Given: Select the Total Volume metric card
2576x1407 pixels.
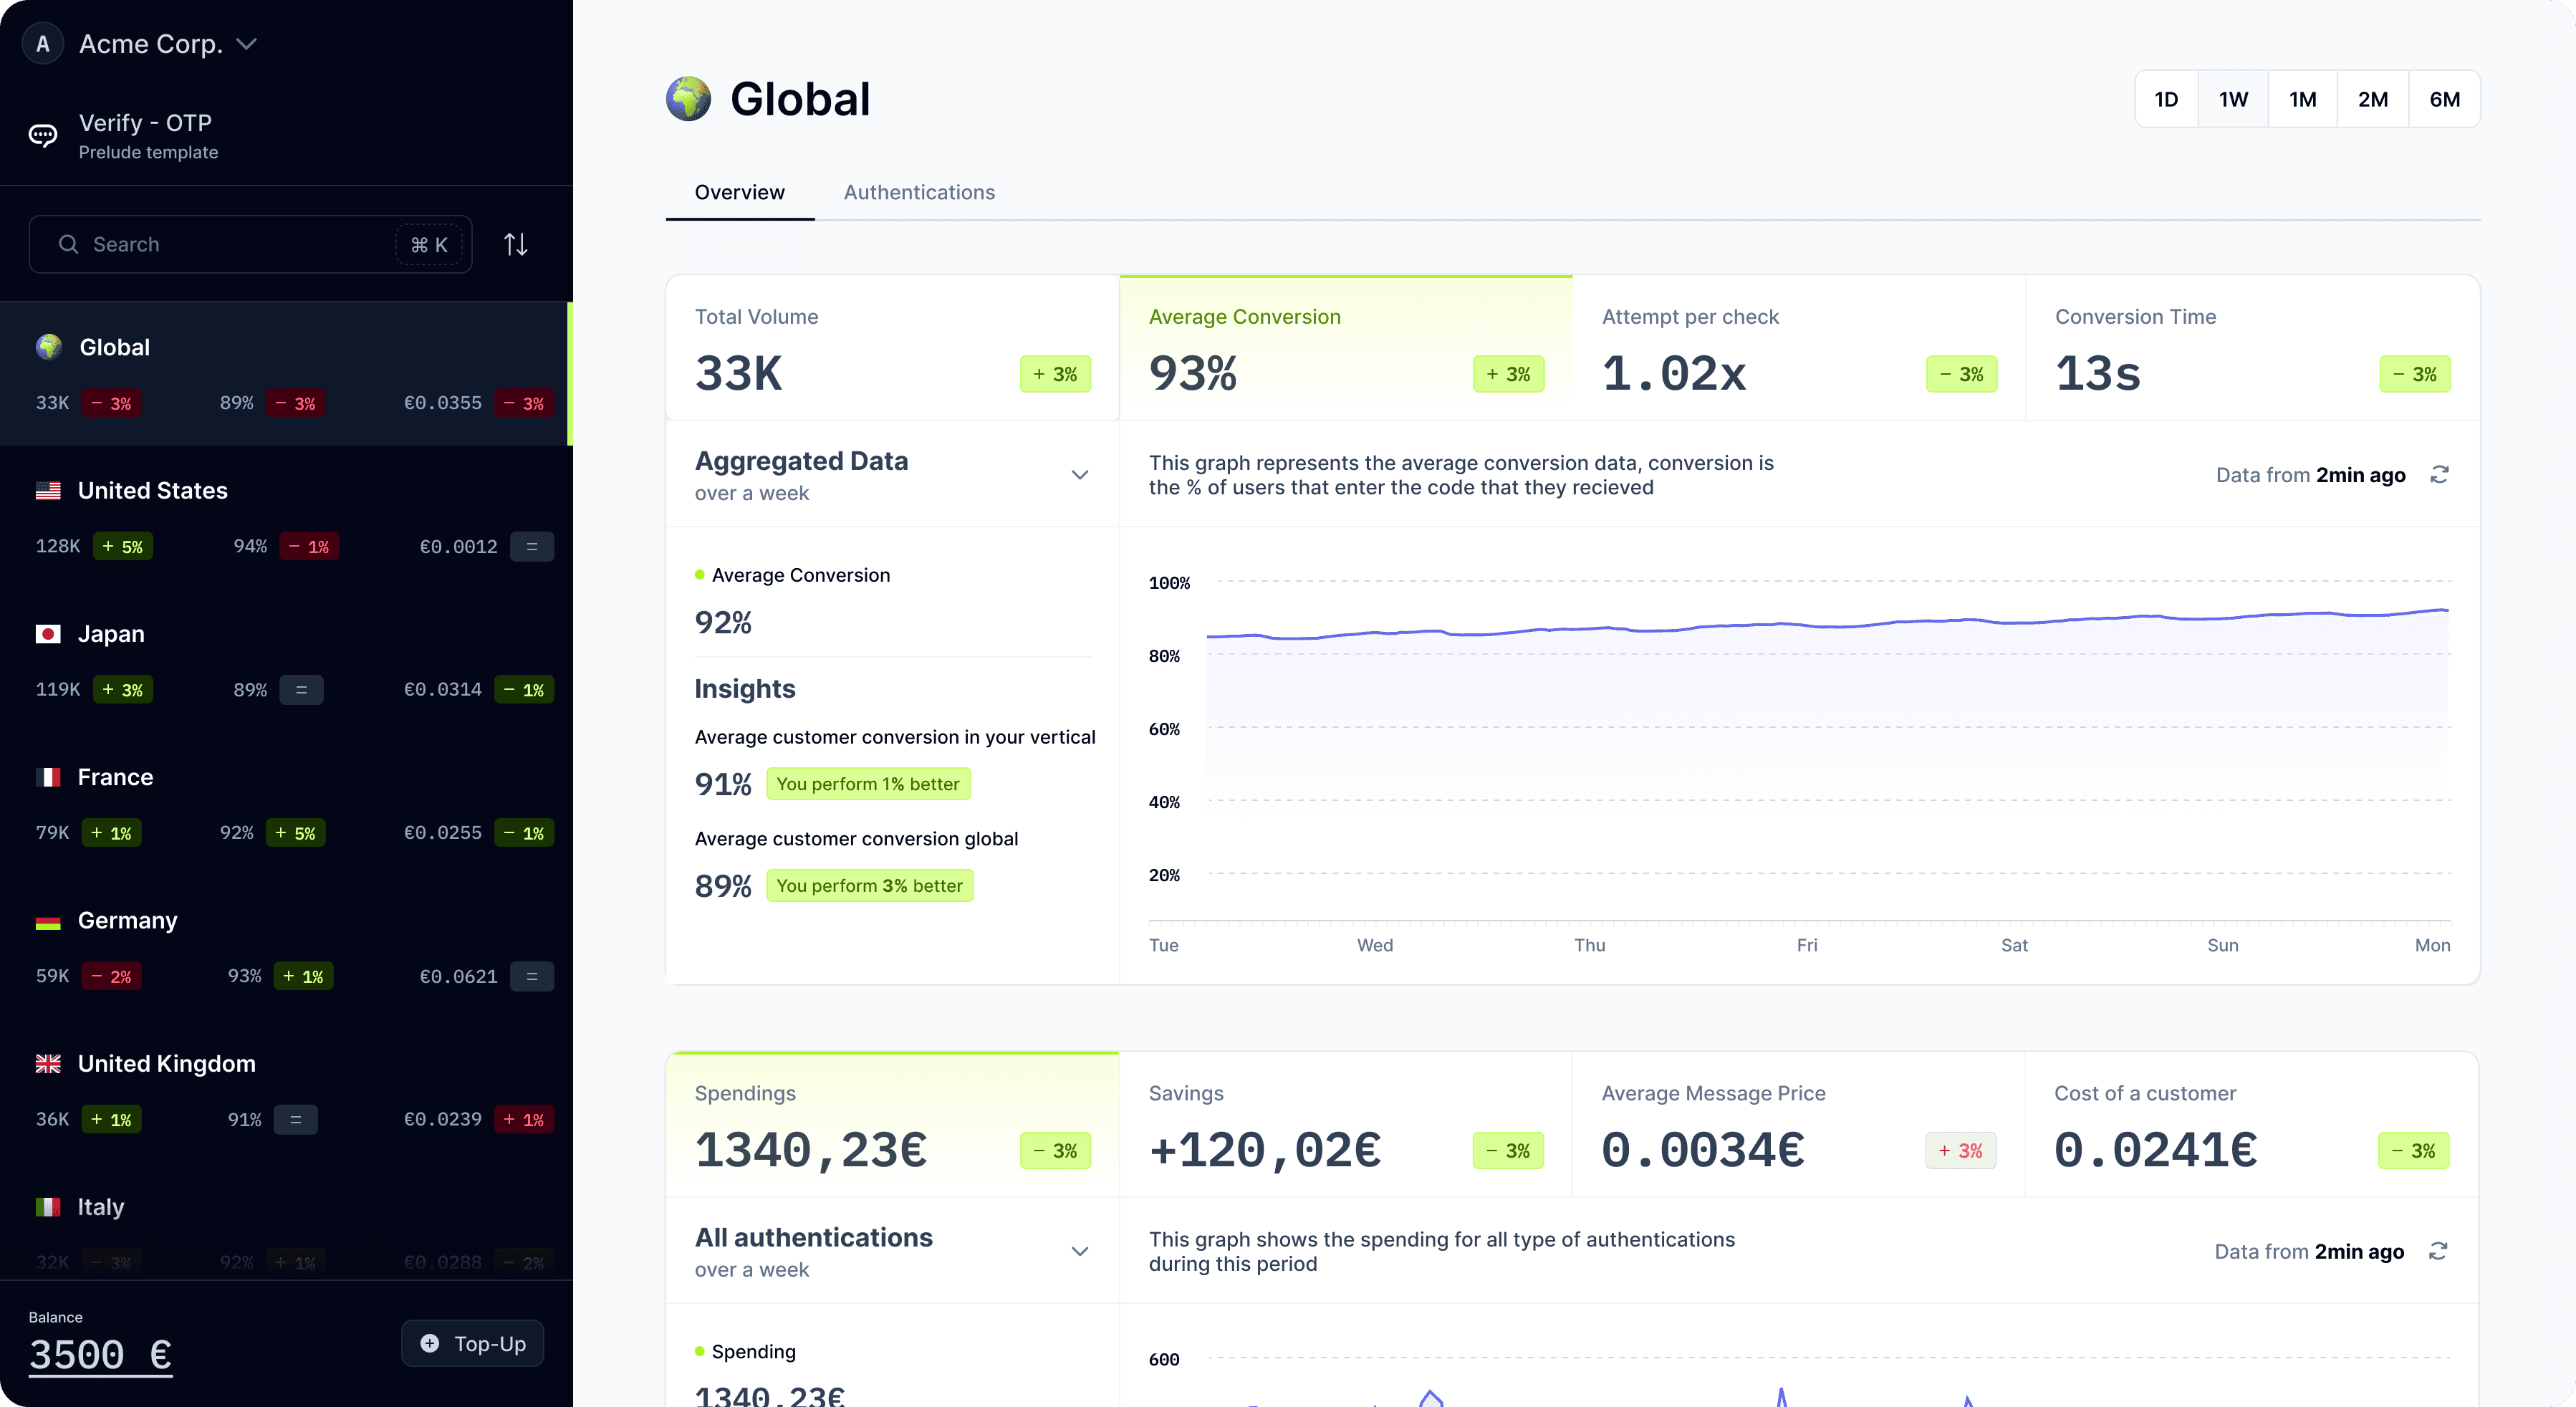Looking at the screenshot, I should click(x=892, y=348).
